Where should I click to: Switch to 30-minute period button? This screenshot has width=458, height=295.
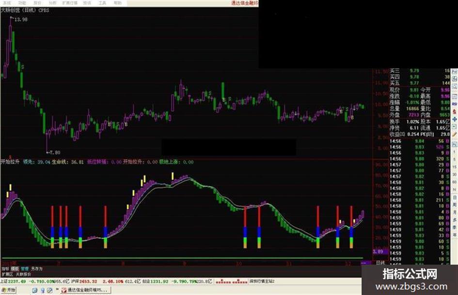(x=455, y=174)
